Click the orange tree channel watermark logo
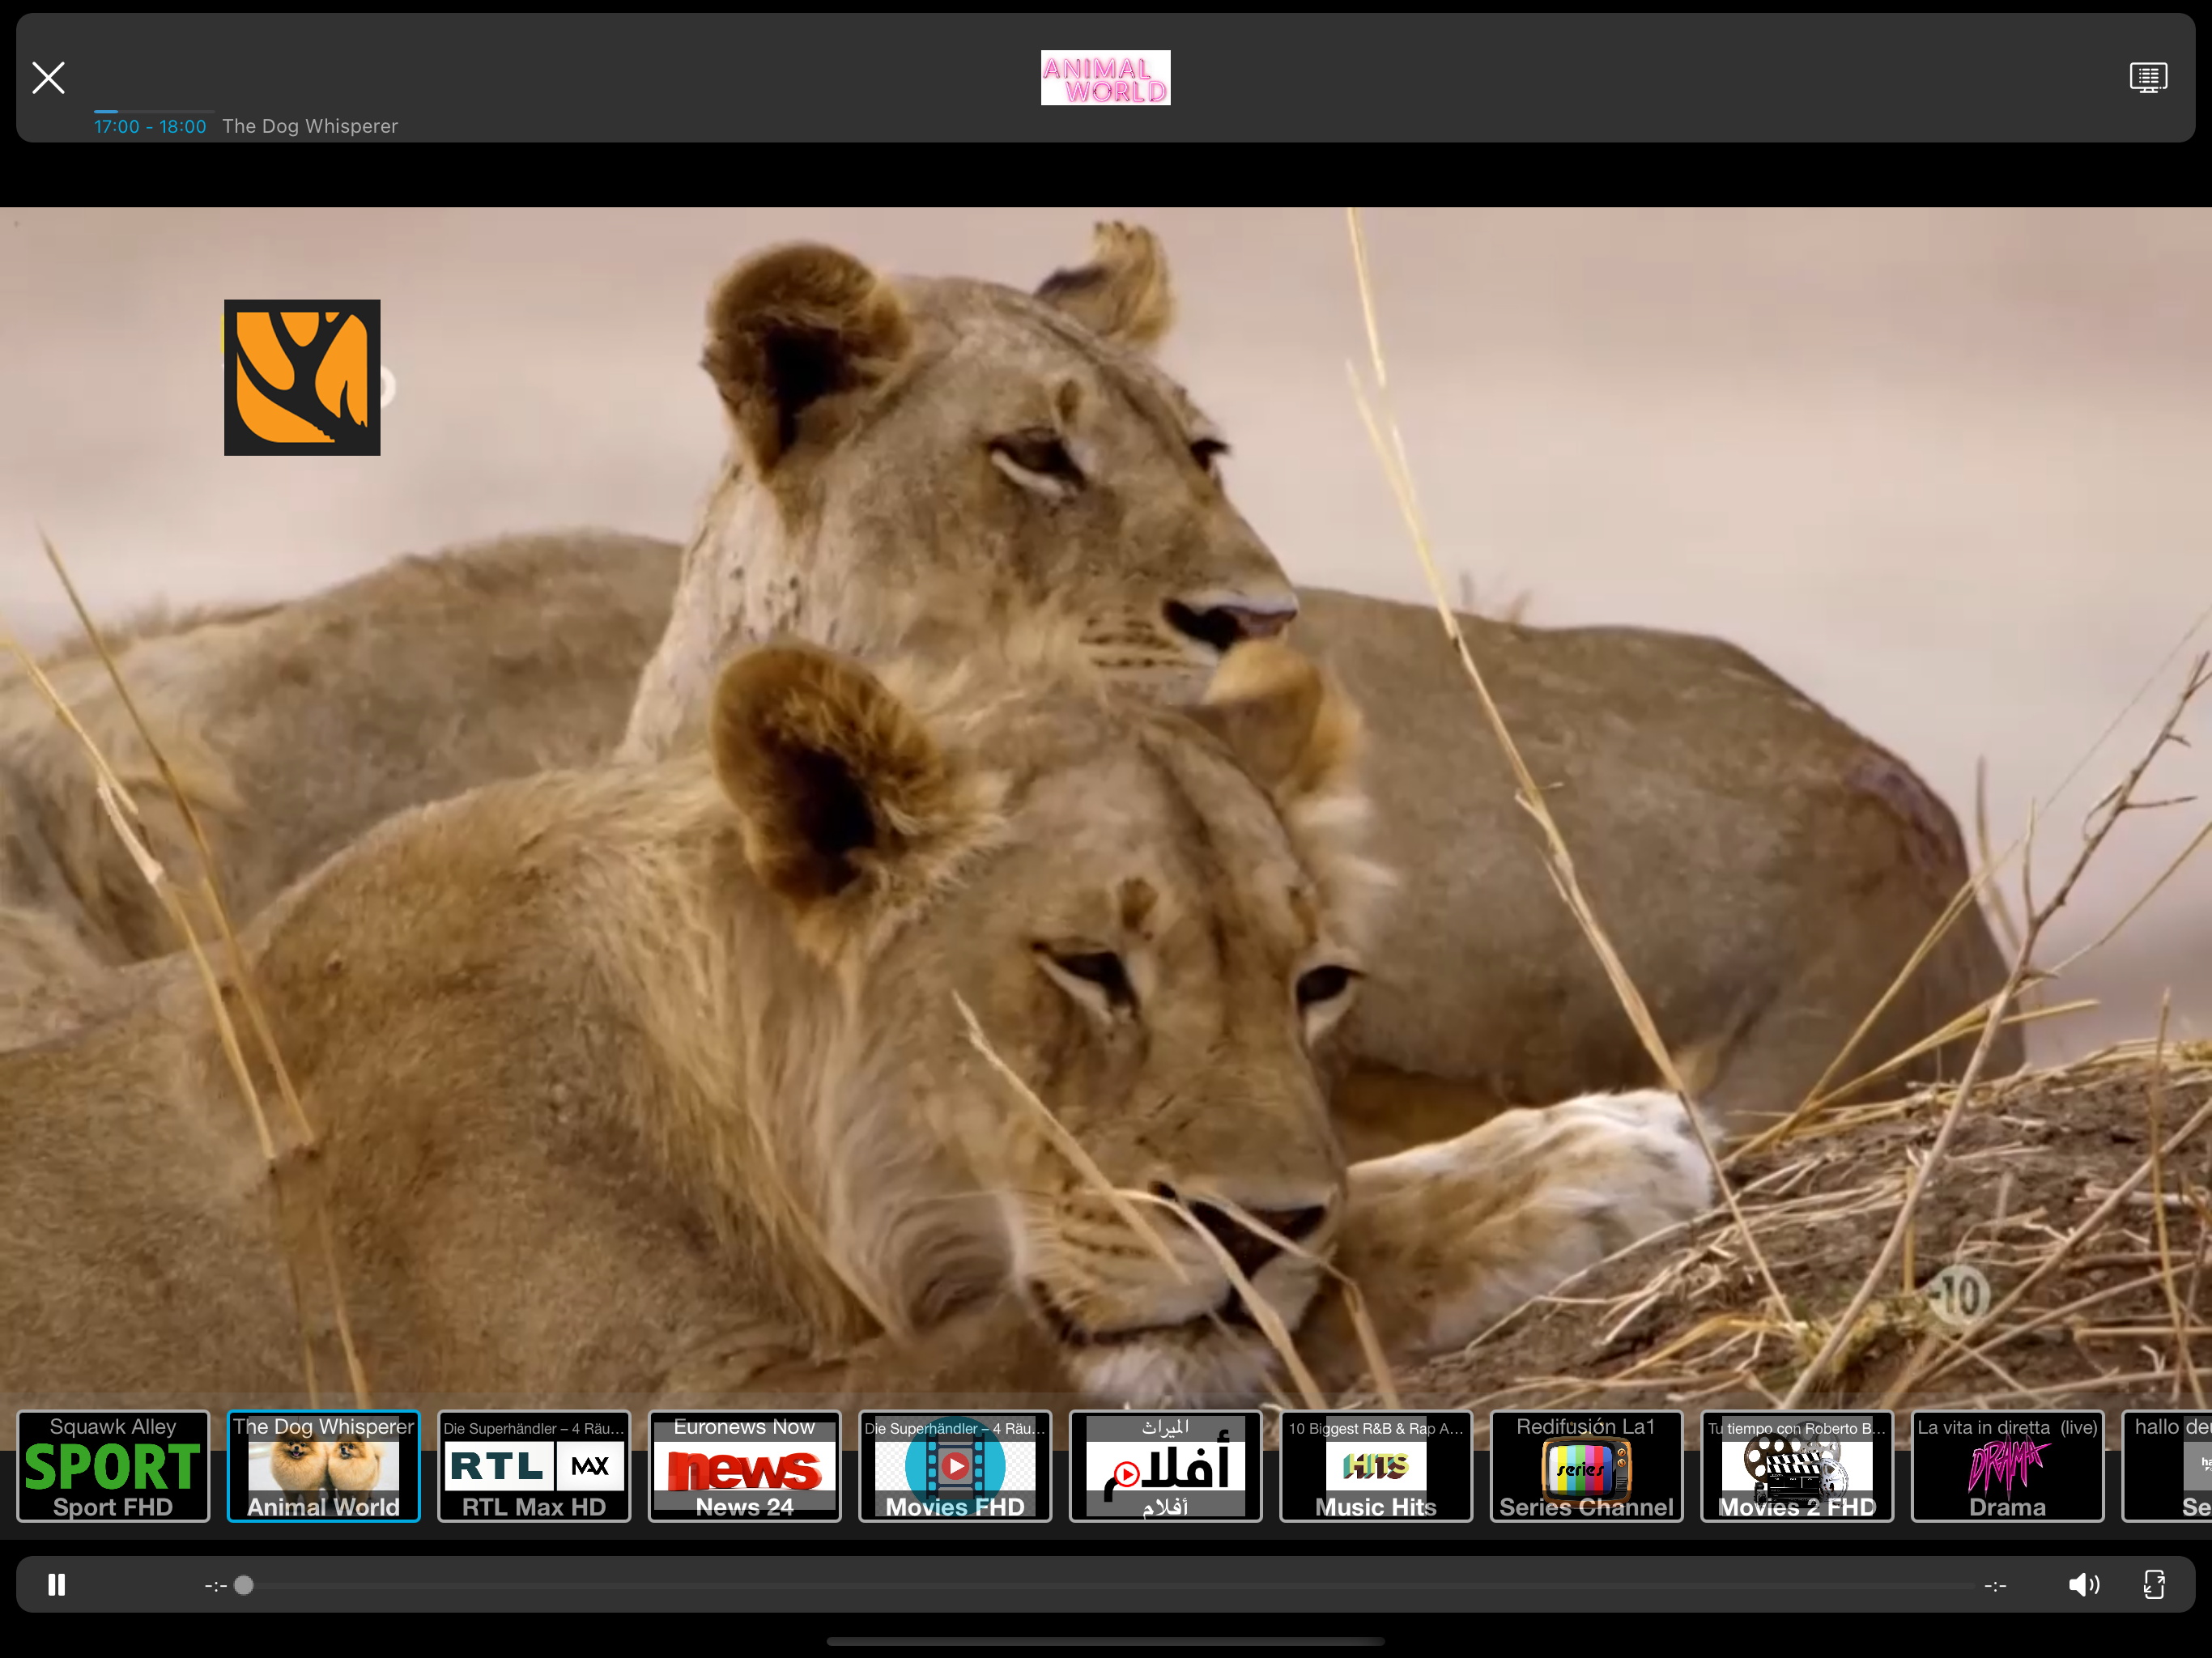Image resolution: width=2212 pixels, height=1658 pixels. click(302, 377)
